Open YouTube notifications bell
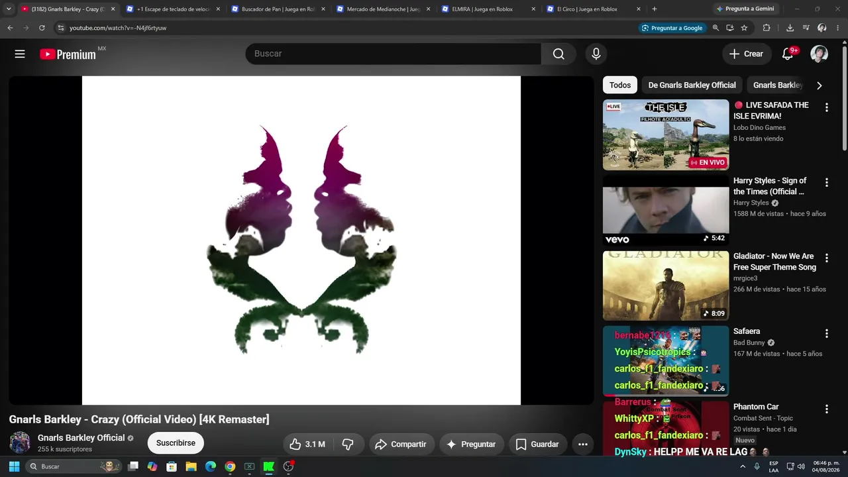 click(x=788, y=54)
